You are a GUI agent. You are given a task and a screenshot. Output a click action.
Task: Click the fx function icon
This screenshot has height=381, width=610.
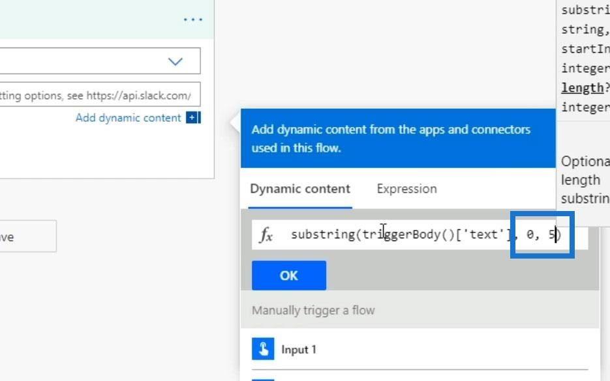click(x=266, y=235)
